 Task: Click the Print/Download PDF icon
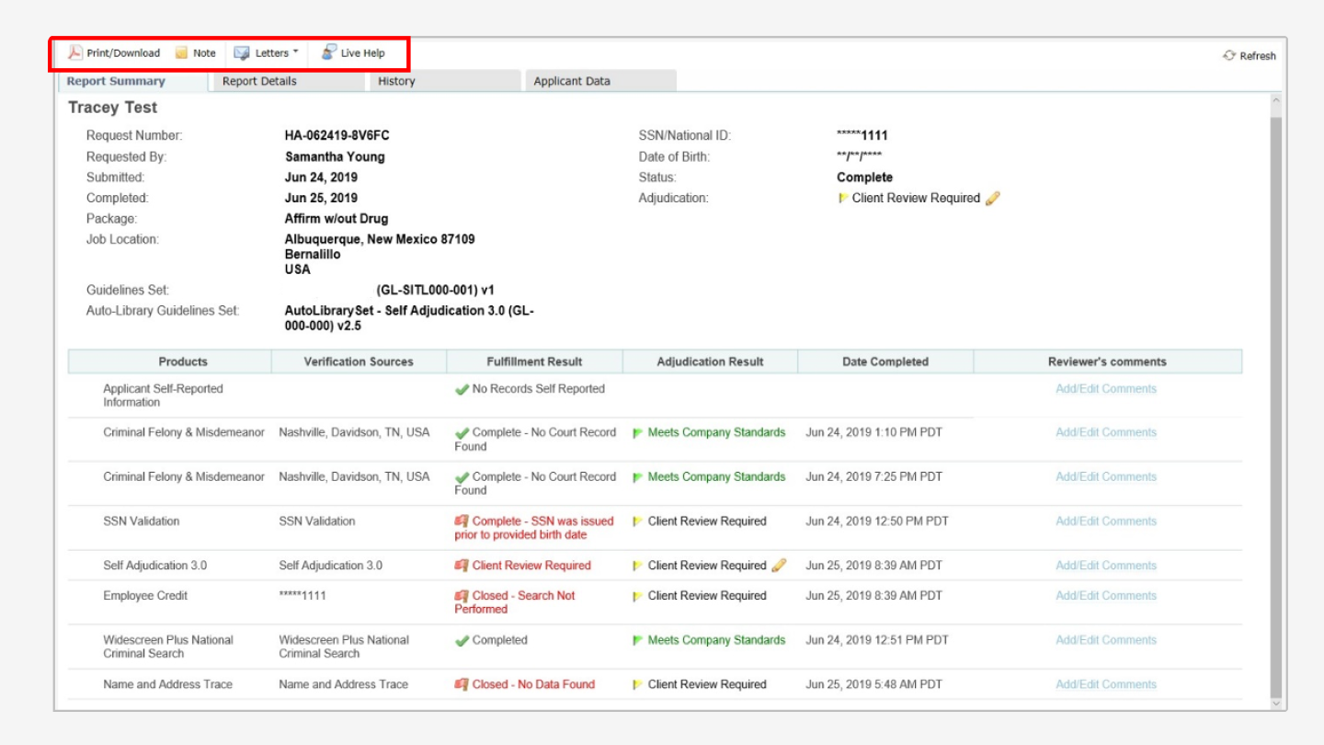[x=75, y=52]
